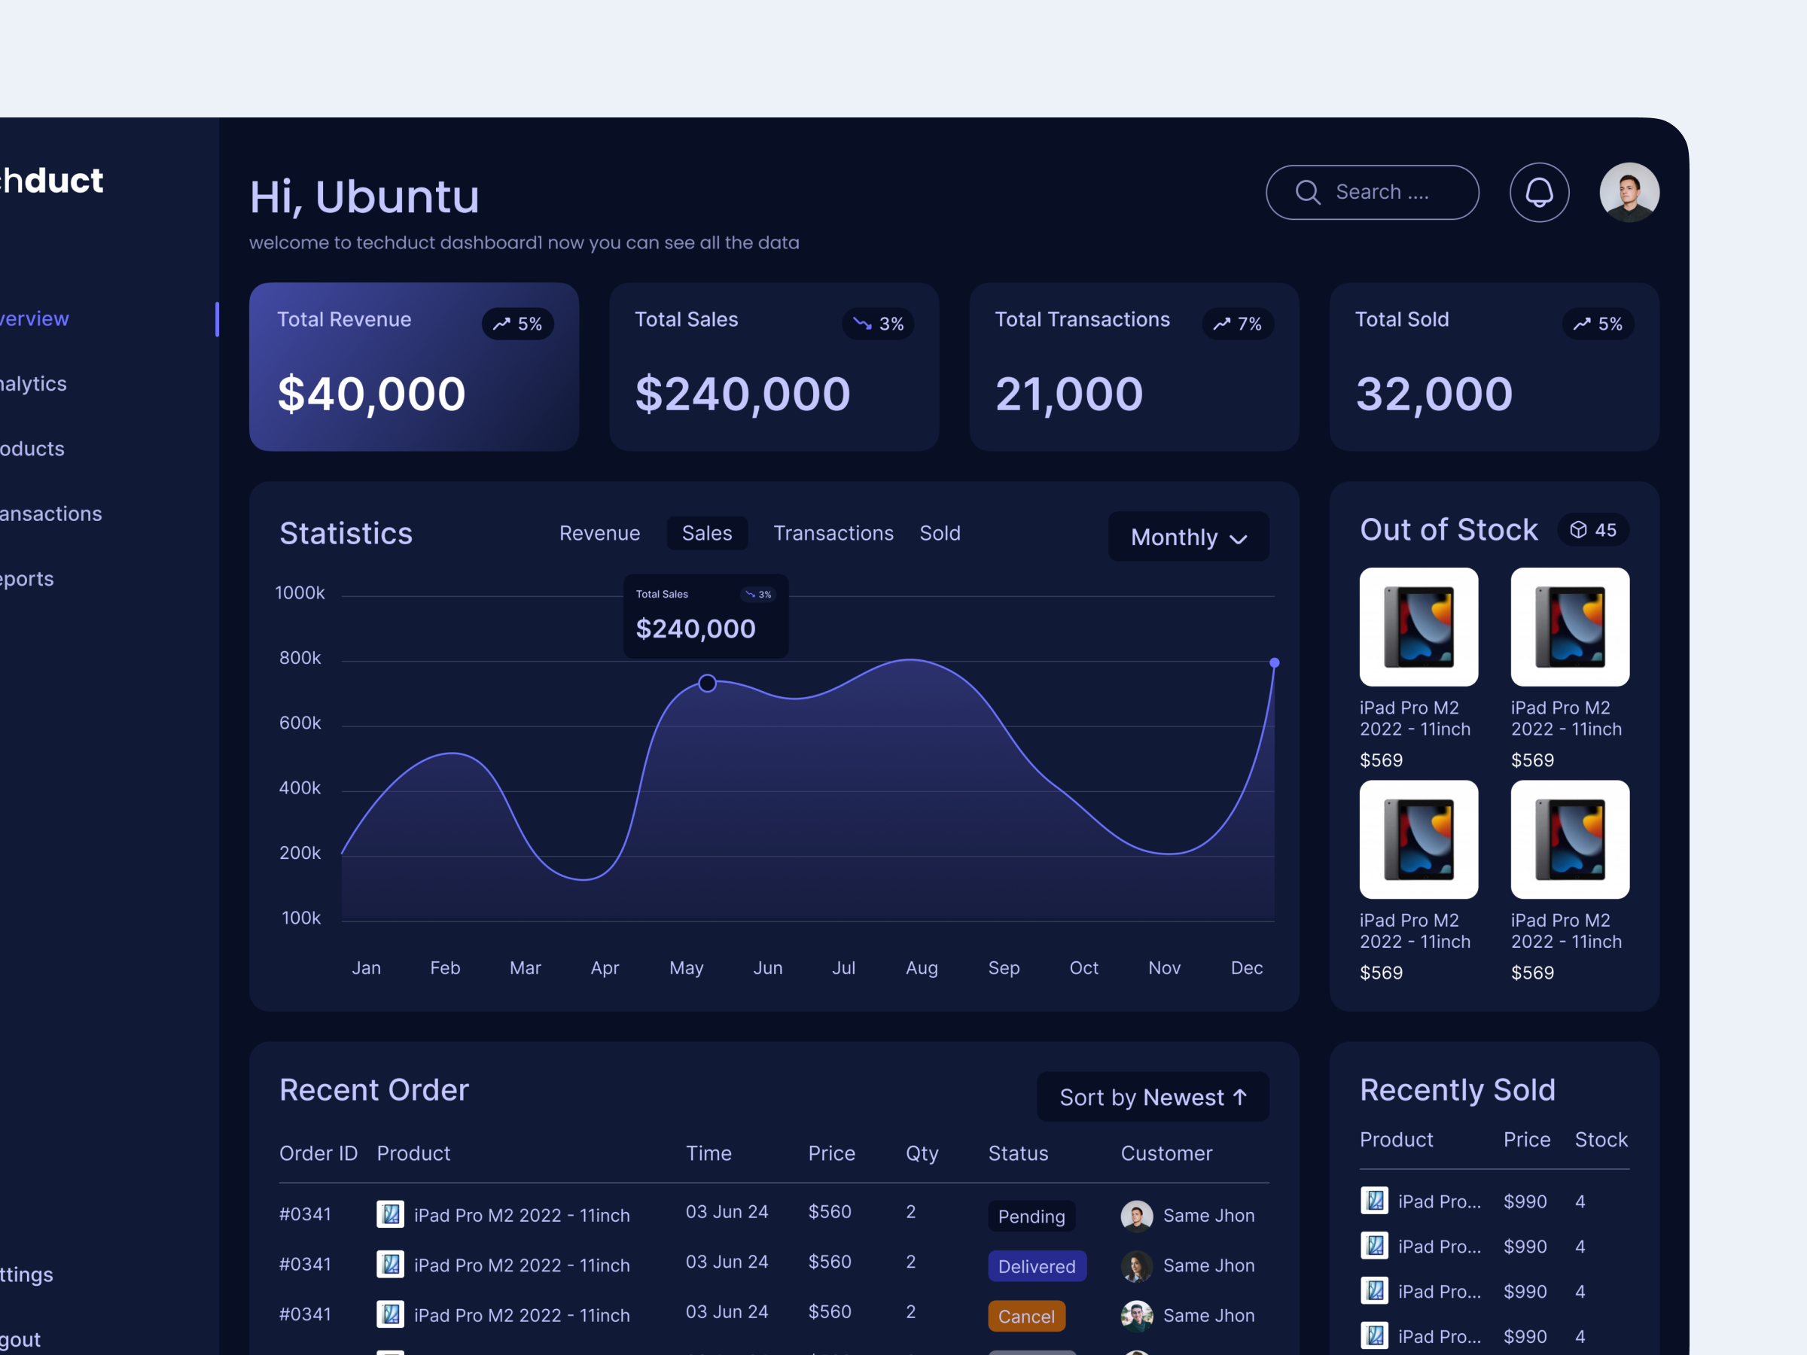
Task: Click the trend arrow icon on Total Sold card
Action: [1582, 324]
